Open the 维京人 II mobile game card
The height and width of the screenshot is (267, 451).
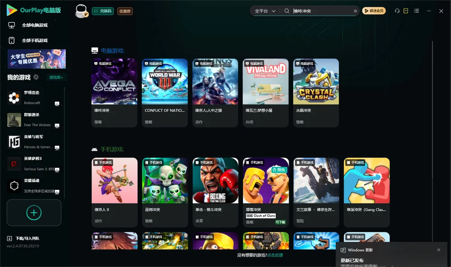(x=115, y=192)
